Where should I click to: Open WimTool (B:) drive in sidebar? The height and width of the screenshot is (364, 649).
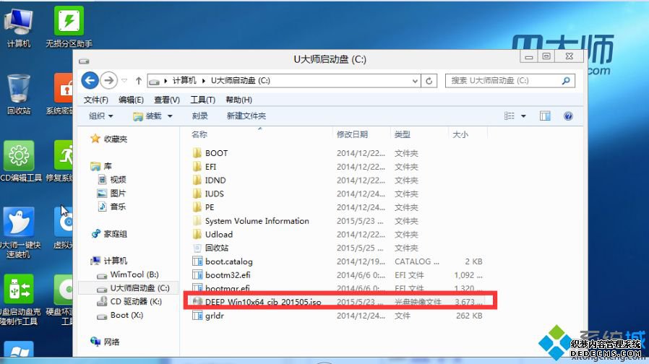(x=127, y=274)
